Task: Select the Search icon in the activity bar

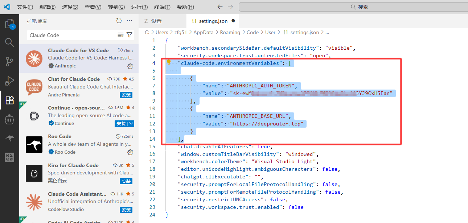Action: (9, 42)
